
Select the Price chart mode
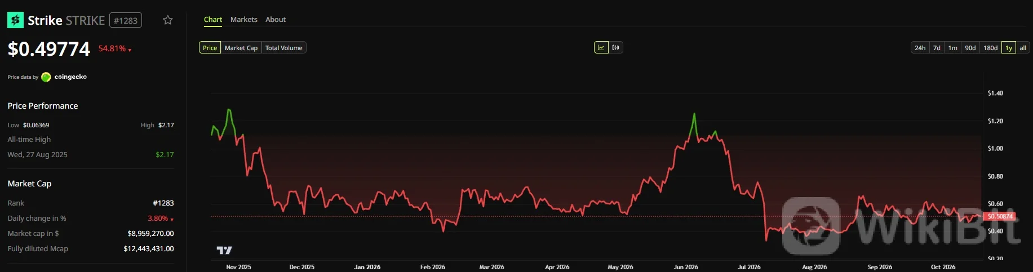210,48
